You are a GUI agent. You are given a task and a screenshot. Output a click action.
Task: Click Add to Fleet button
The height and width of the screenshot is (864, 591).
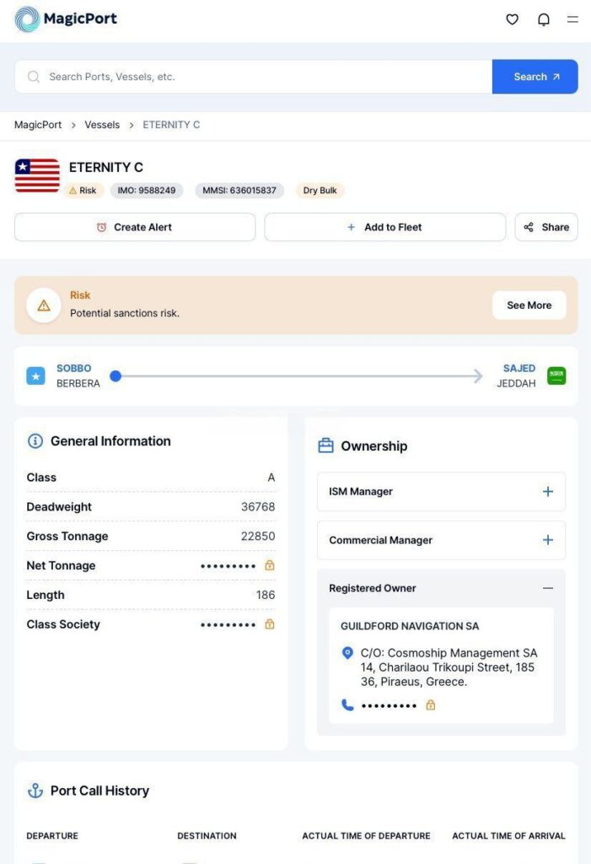385,227
